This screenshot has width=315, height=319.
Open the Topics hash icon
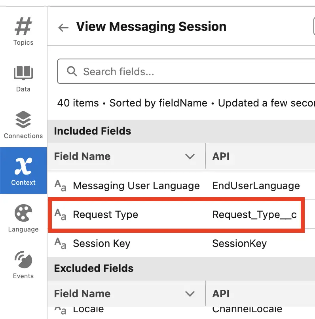(23, 26)
